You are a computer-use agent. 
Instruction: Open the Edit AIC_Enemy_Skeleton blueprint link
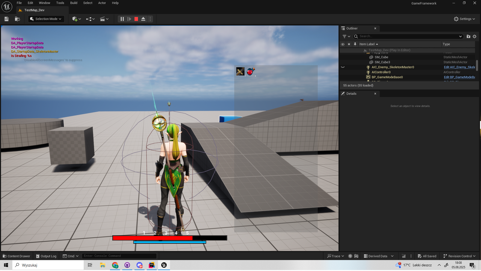pos(459,67)
